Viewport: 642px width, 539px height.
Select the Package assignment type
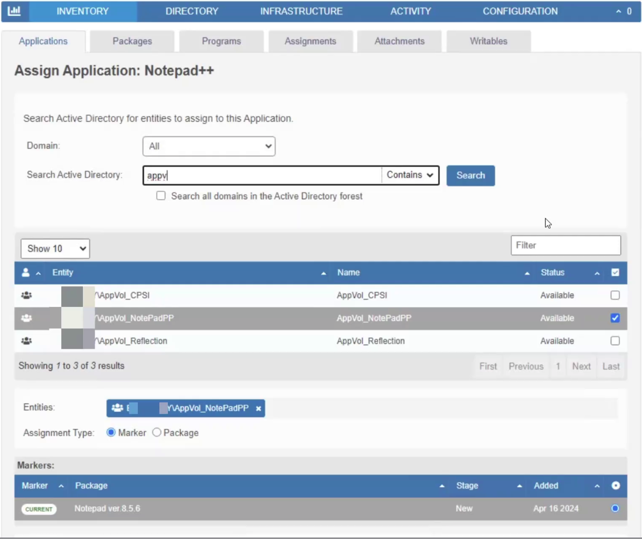(x=157, y=432)
